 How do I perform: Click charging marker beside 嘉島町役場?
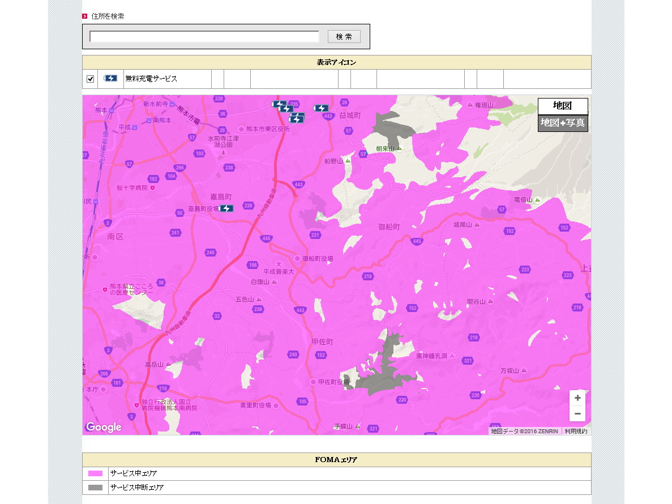[226, 208]
